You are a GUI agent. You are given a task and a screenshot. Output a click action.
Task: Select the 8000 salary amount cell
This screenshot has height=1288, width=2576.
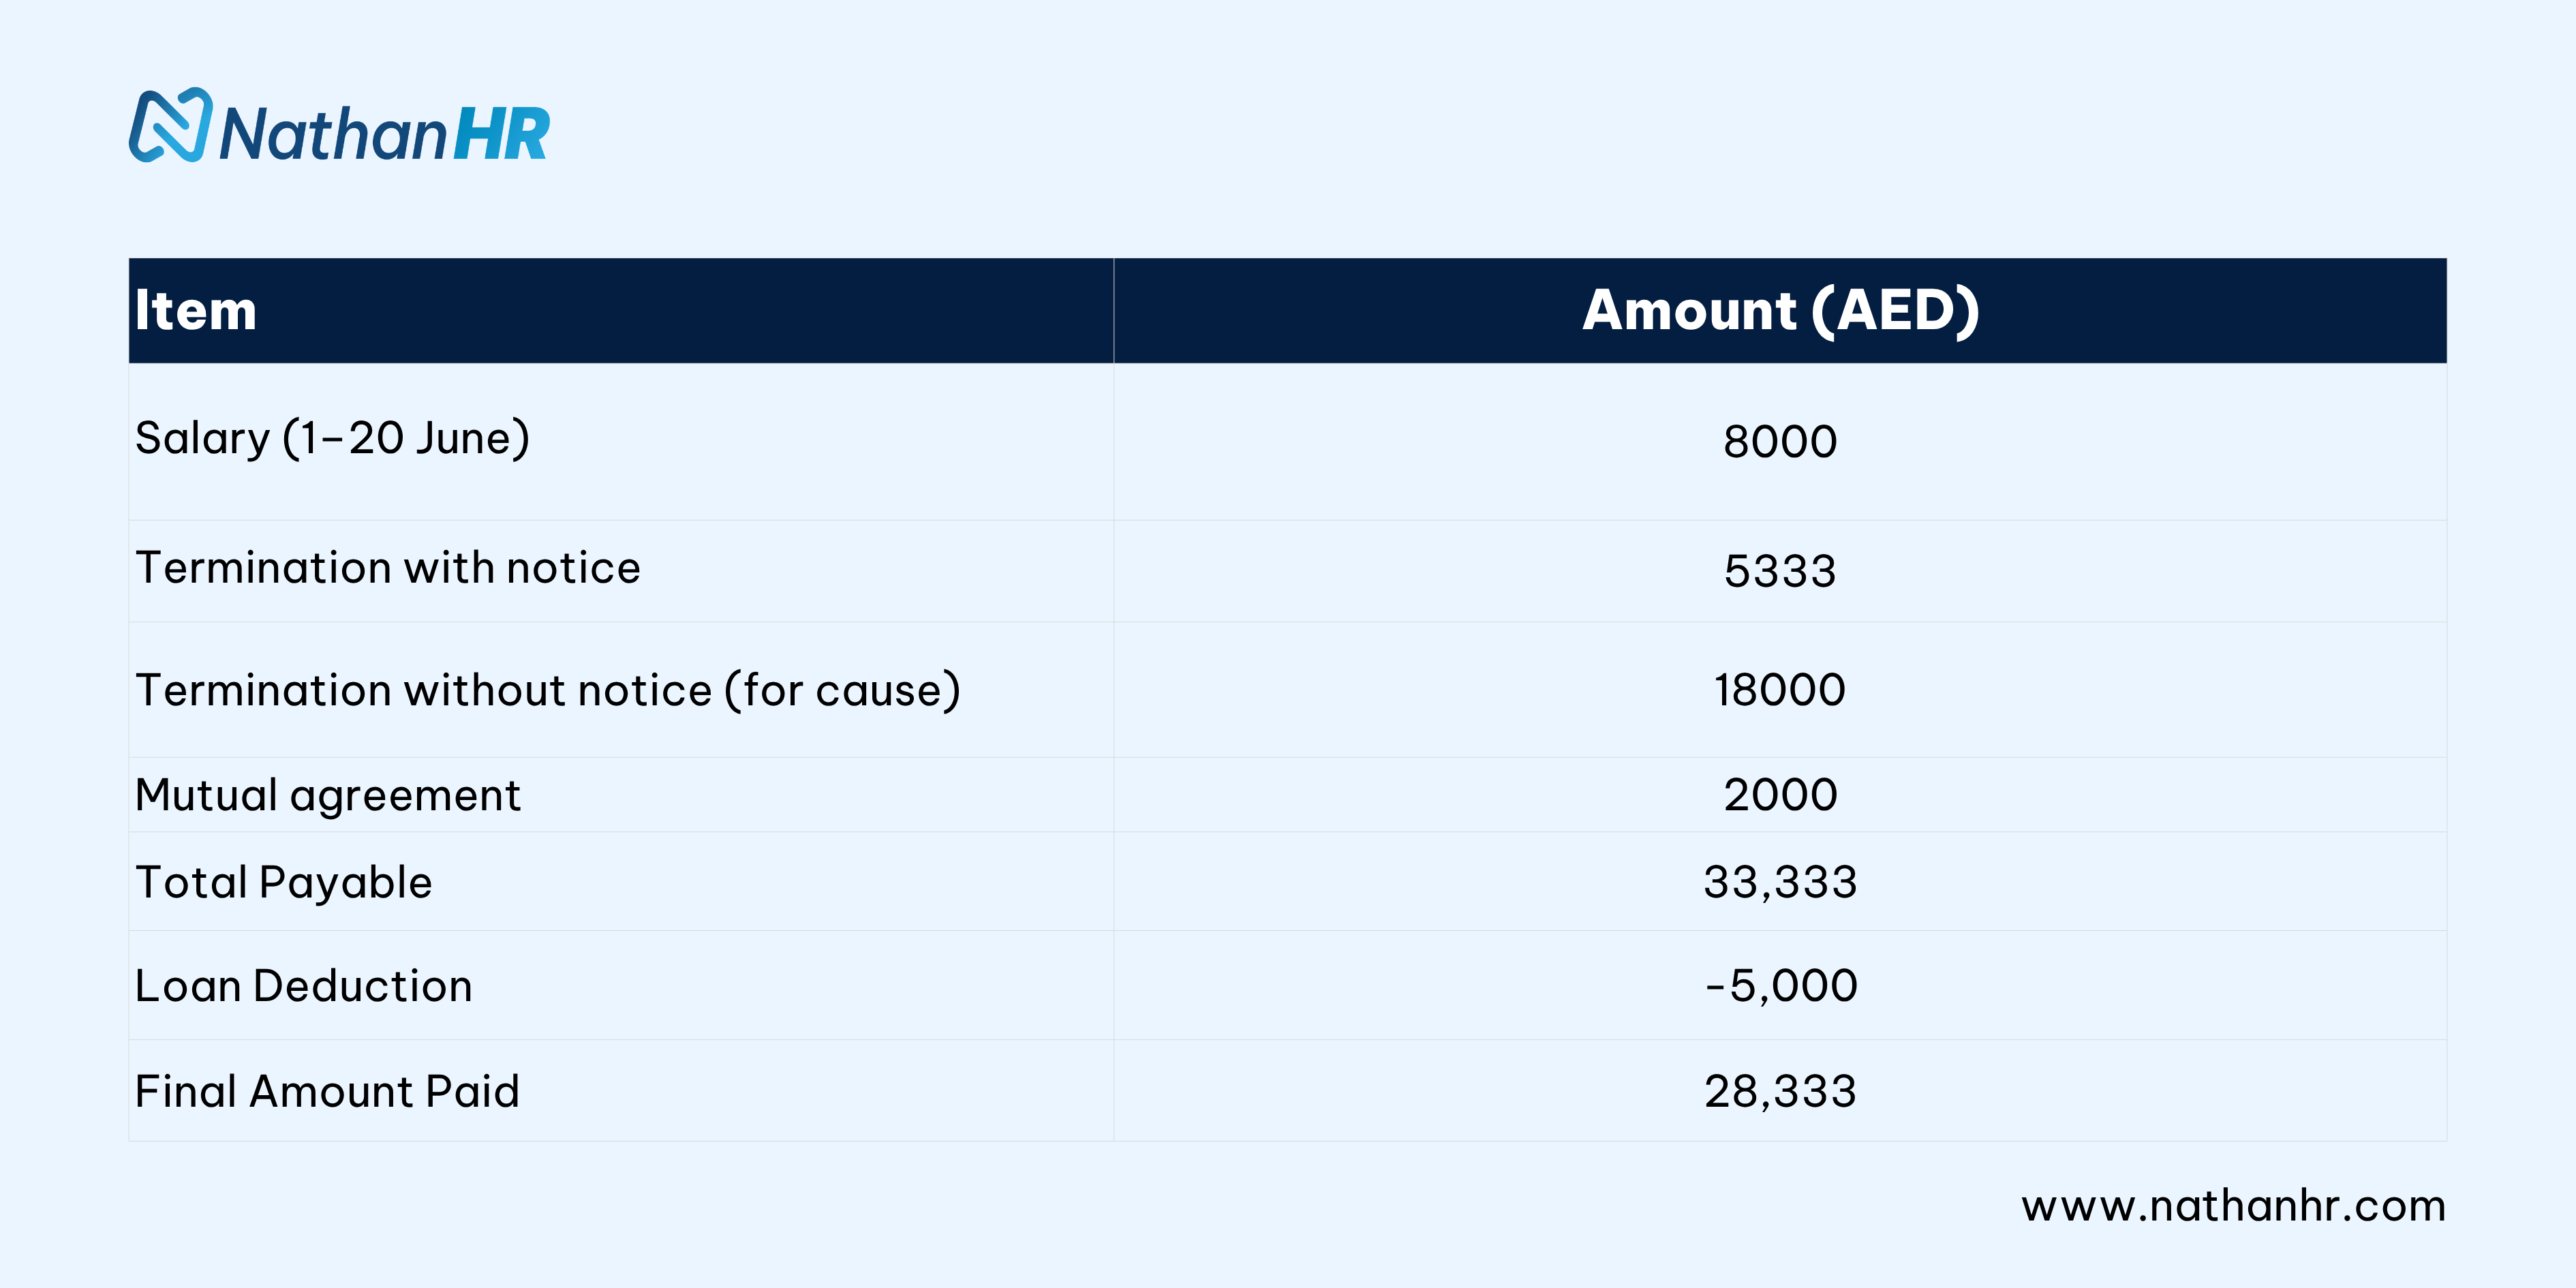1780,442
